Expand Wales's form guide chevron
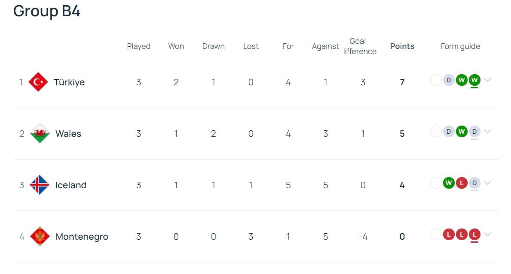 pyautogui.click(x=487, y=132)
